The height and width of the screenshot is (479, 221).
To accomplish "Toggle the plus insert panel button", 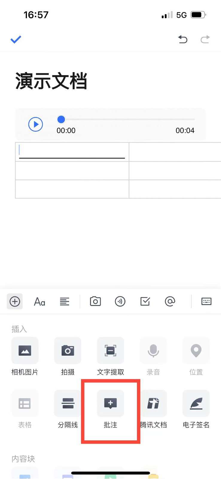I will point(15,301).
